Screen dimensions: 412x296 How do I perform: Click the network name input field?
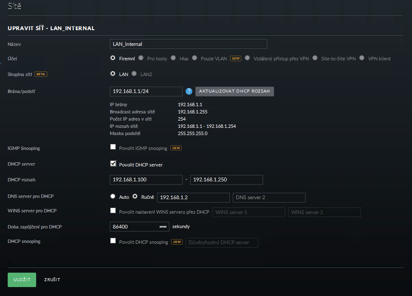point(188,44)
